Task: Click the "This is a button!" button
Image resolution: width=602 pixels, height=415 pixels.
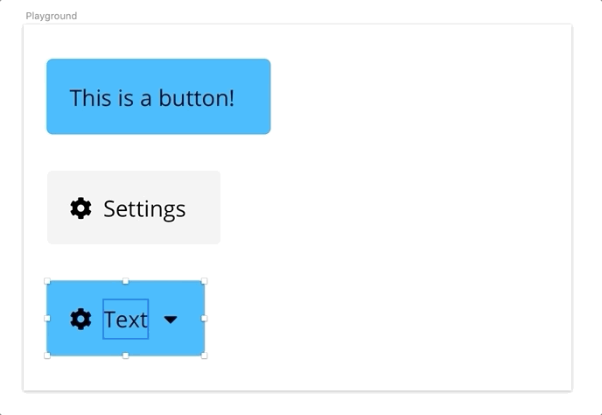Action: 158,96
